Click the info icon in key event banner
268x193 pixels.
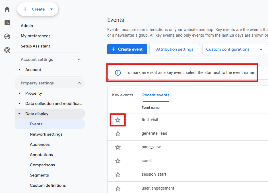118,73
